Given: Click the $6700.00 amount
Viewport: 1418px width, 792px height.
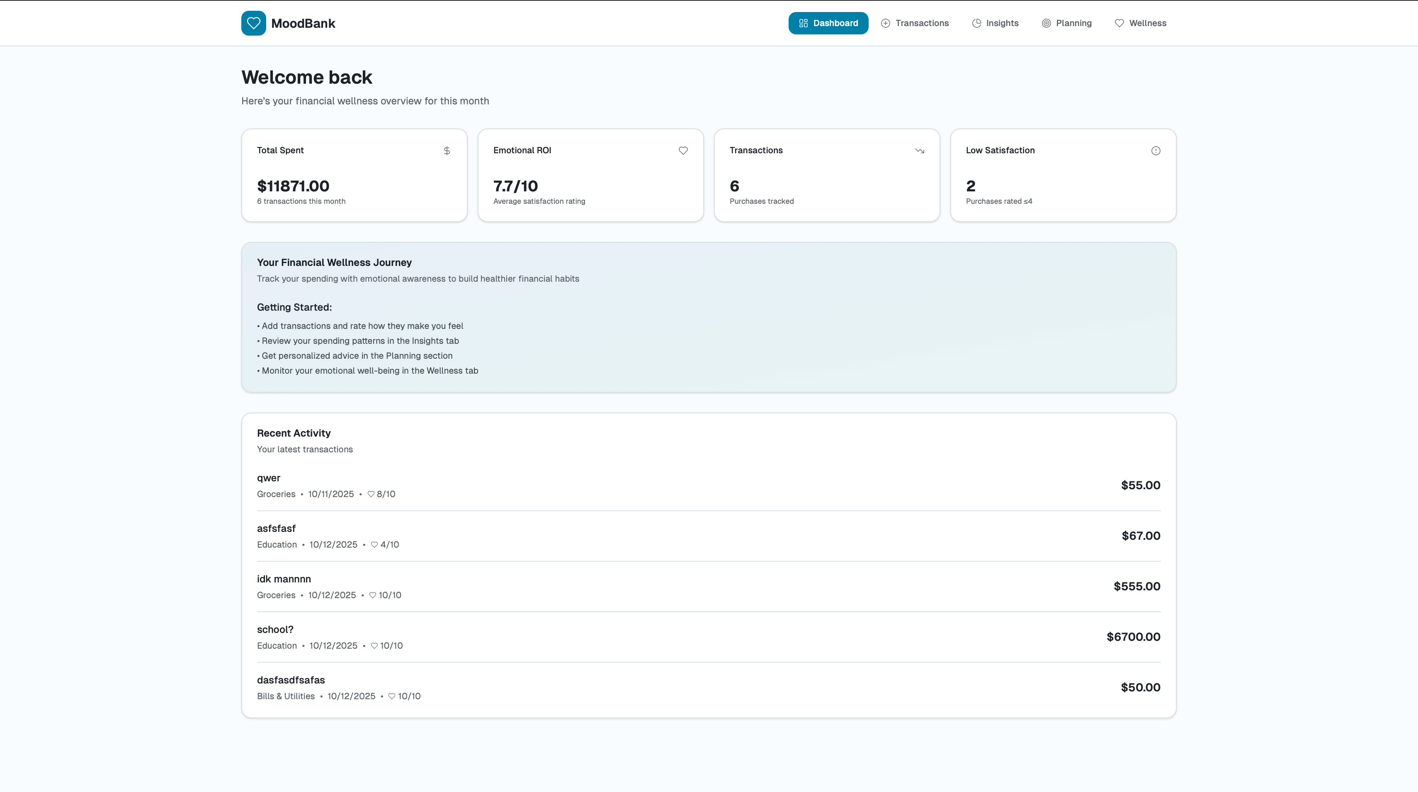Looking at the screenshot, I should tap(1134, 637).
